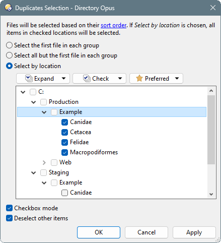Collapse the Staging tree node

[x=34, y=172]
